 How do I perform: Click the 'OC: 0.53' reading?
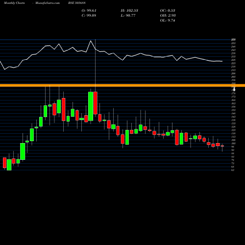click(168, 10)
